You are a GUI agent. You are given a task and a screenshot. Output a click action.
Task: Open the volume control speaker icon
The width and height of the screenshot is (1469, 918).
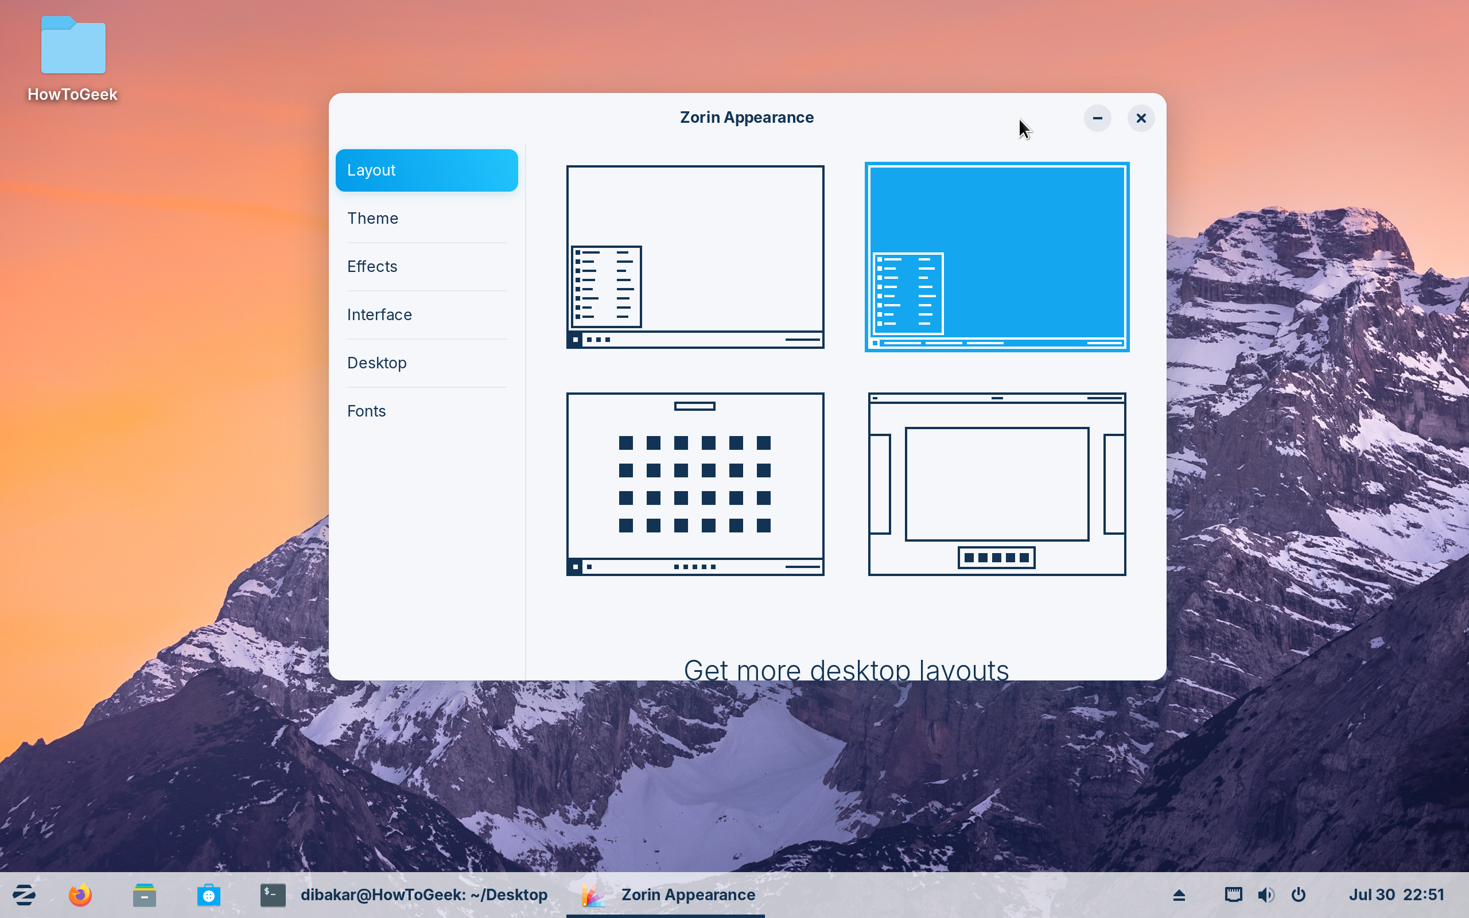[x=1266, y=894]
